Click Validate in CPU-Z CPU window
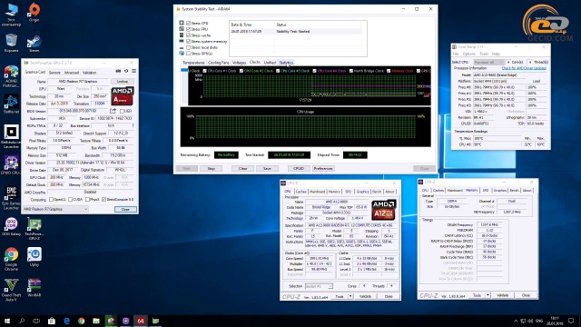 (x=365, y=296)
